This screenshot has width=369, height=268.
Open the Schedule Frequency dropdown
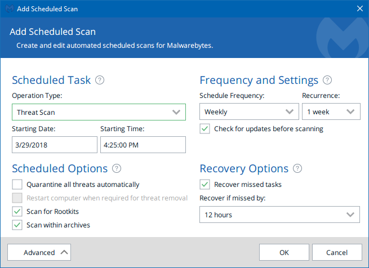tap(249, 111)
